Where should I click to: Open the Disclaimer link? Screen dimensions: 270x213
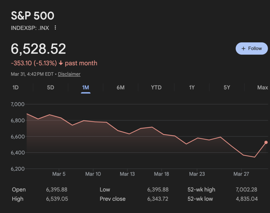[x=69, y=74]
